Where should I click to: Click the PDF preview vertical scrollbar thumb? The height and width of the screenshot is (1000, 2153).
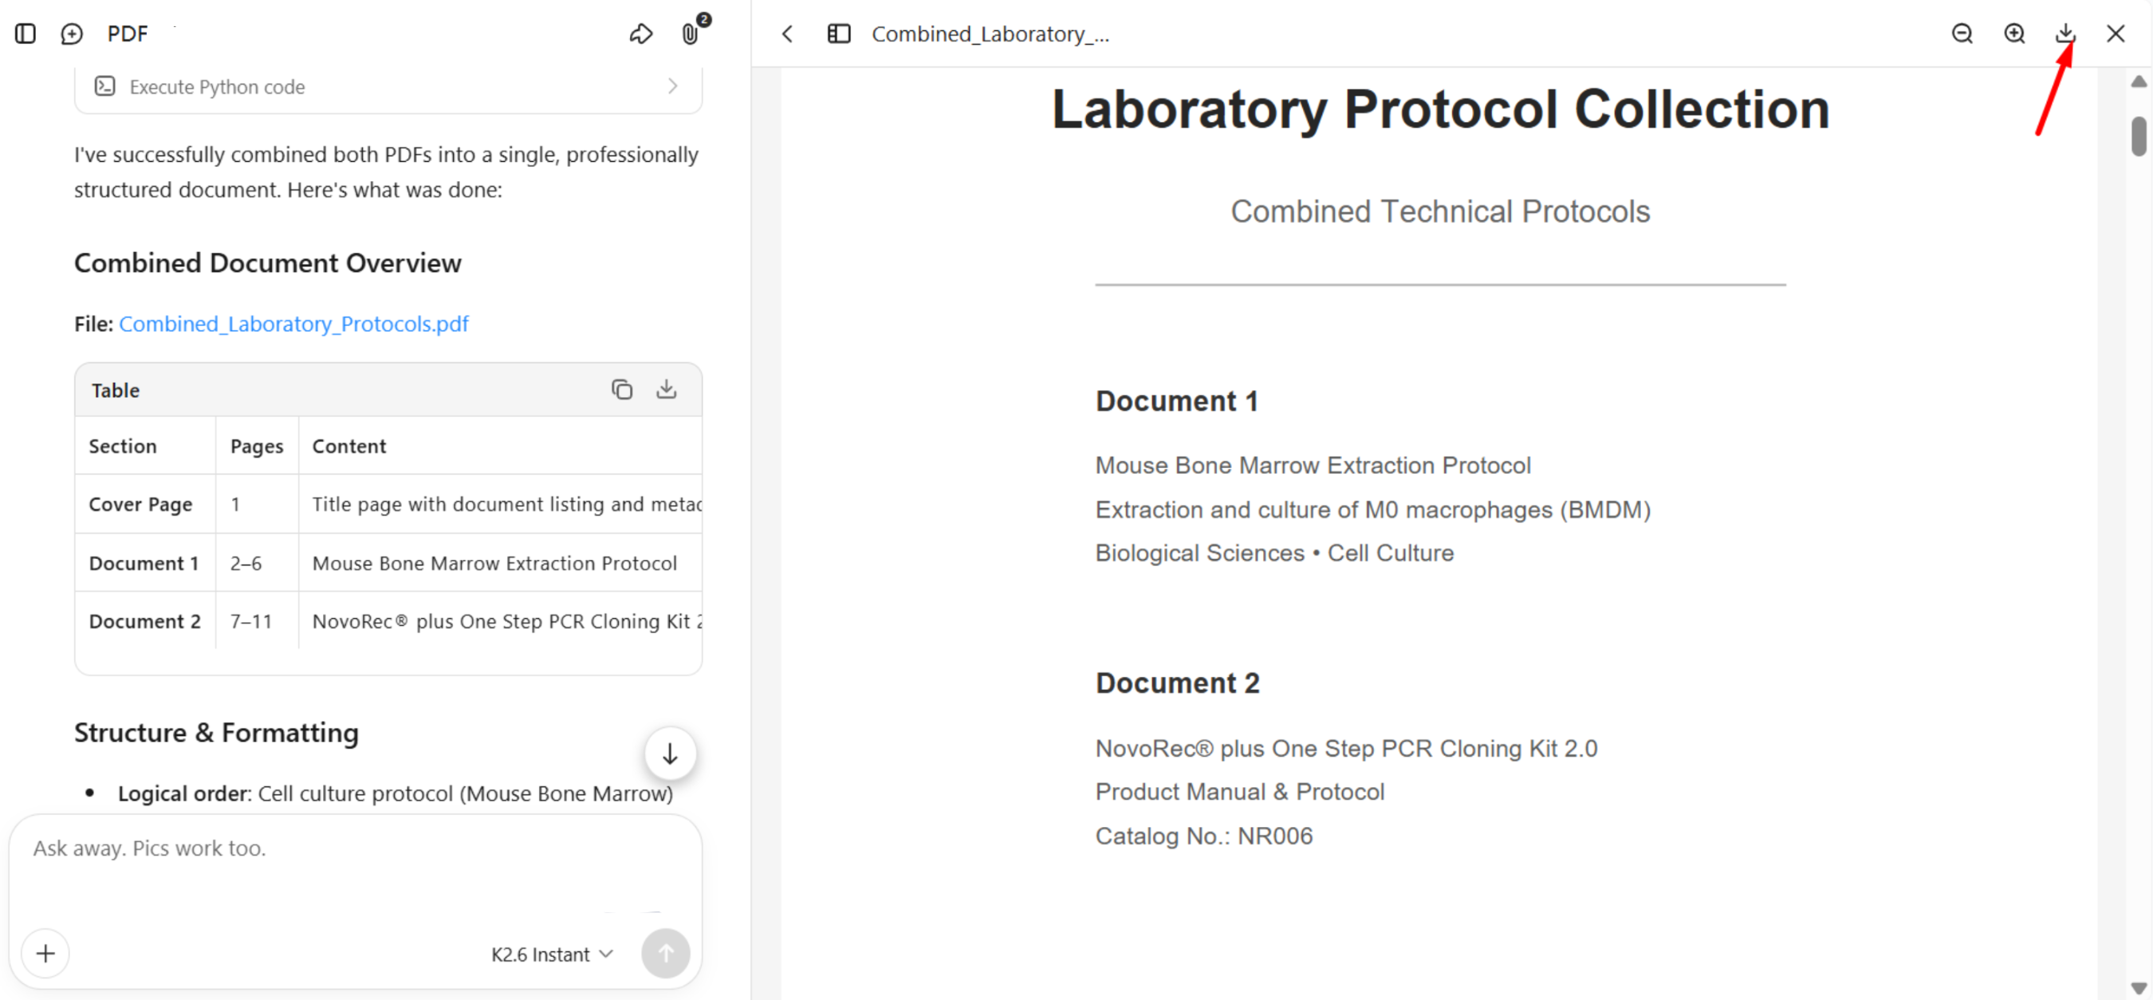point(2139,137)
